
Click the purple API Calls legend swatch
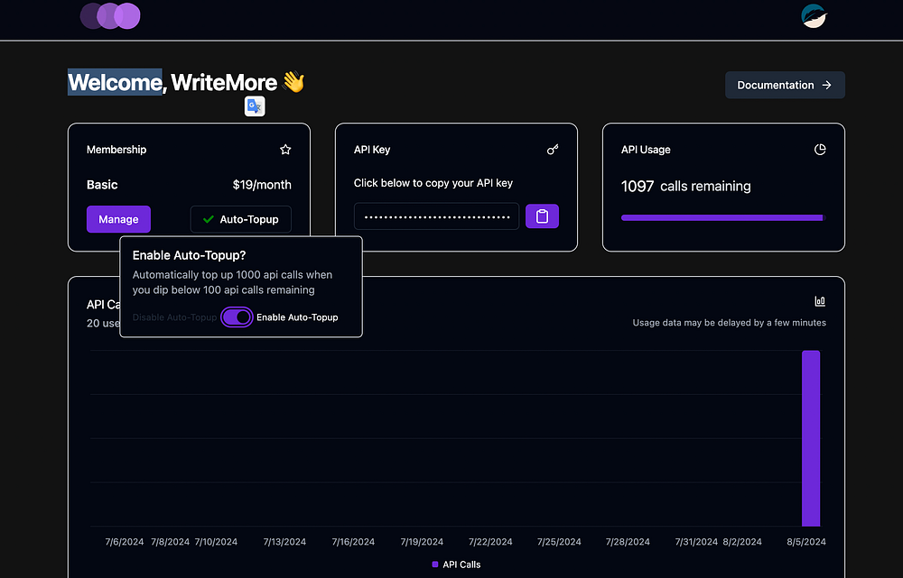[x=435, y=564]
